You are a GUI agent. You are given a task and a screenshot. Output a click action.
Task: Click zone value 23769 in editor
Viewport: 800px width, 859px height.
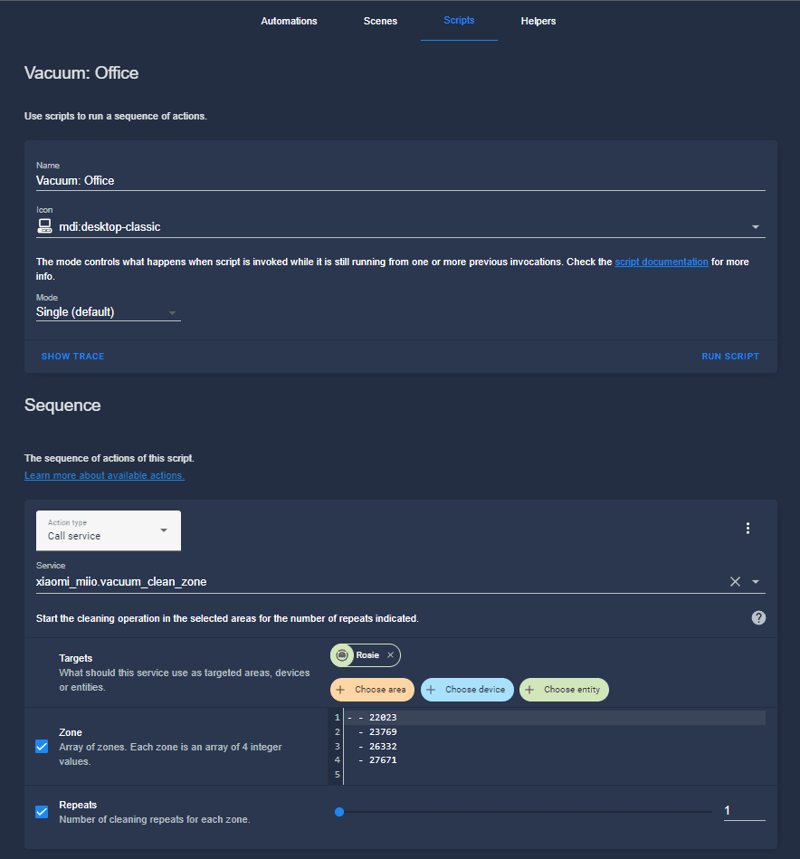point(383,732)
